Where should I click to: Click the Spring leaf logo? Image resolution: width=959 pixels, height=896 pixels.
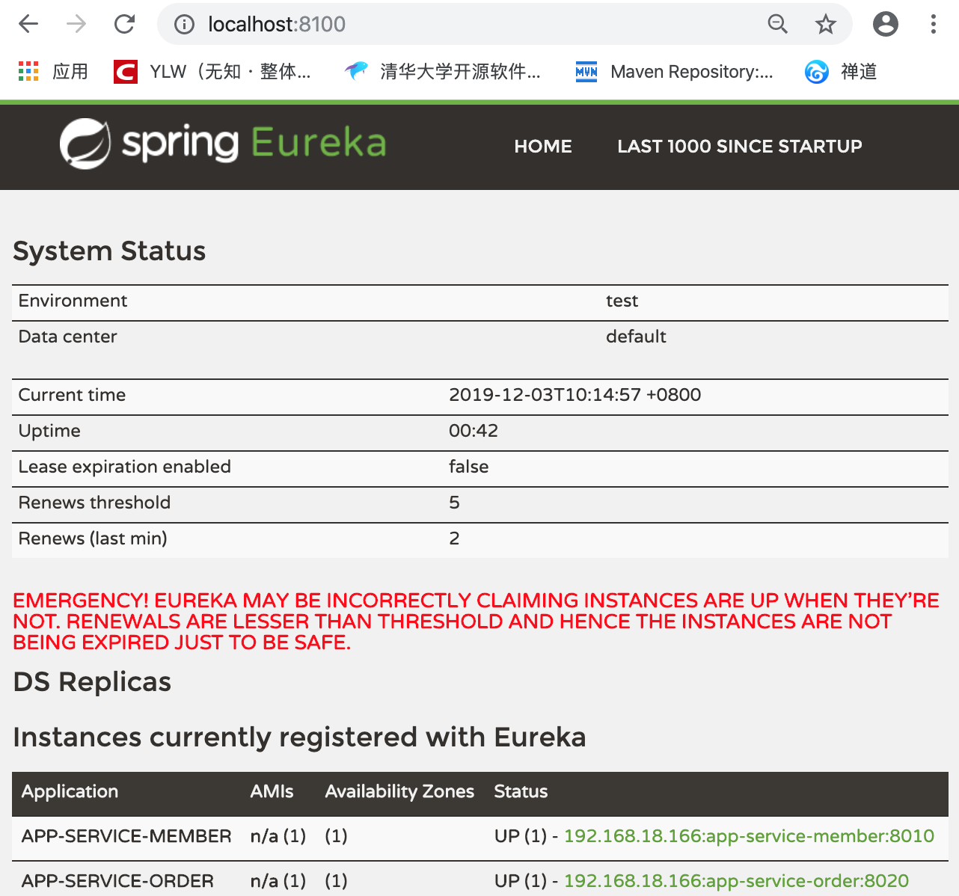coord(85,144)
